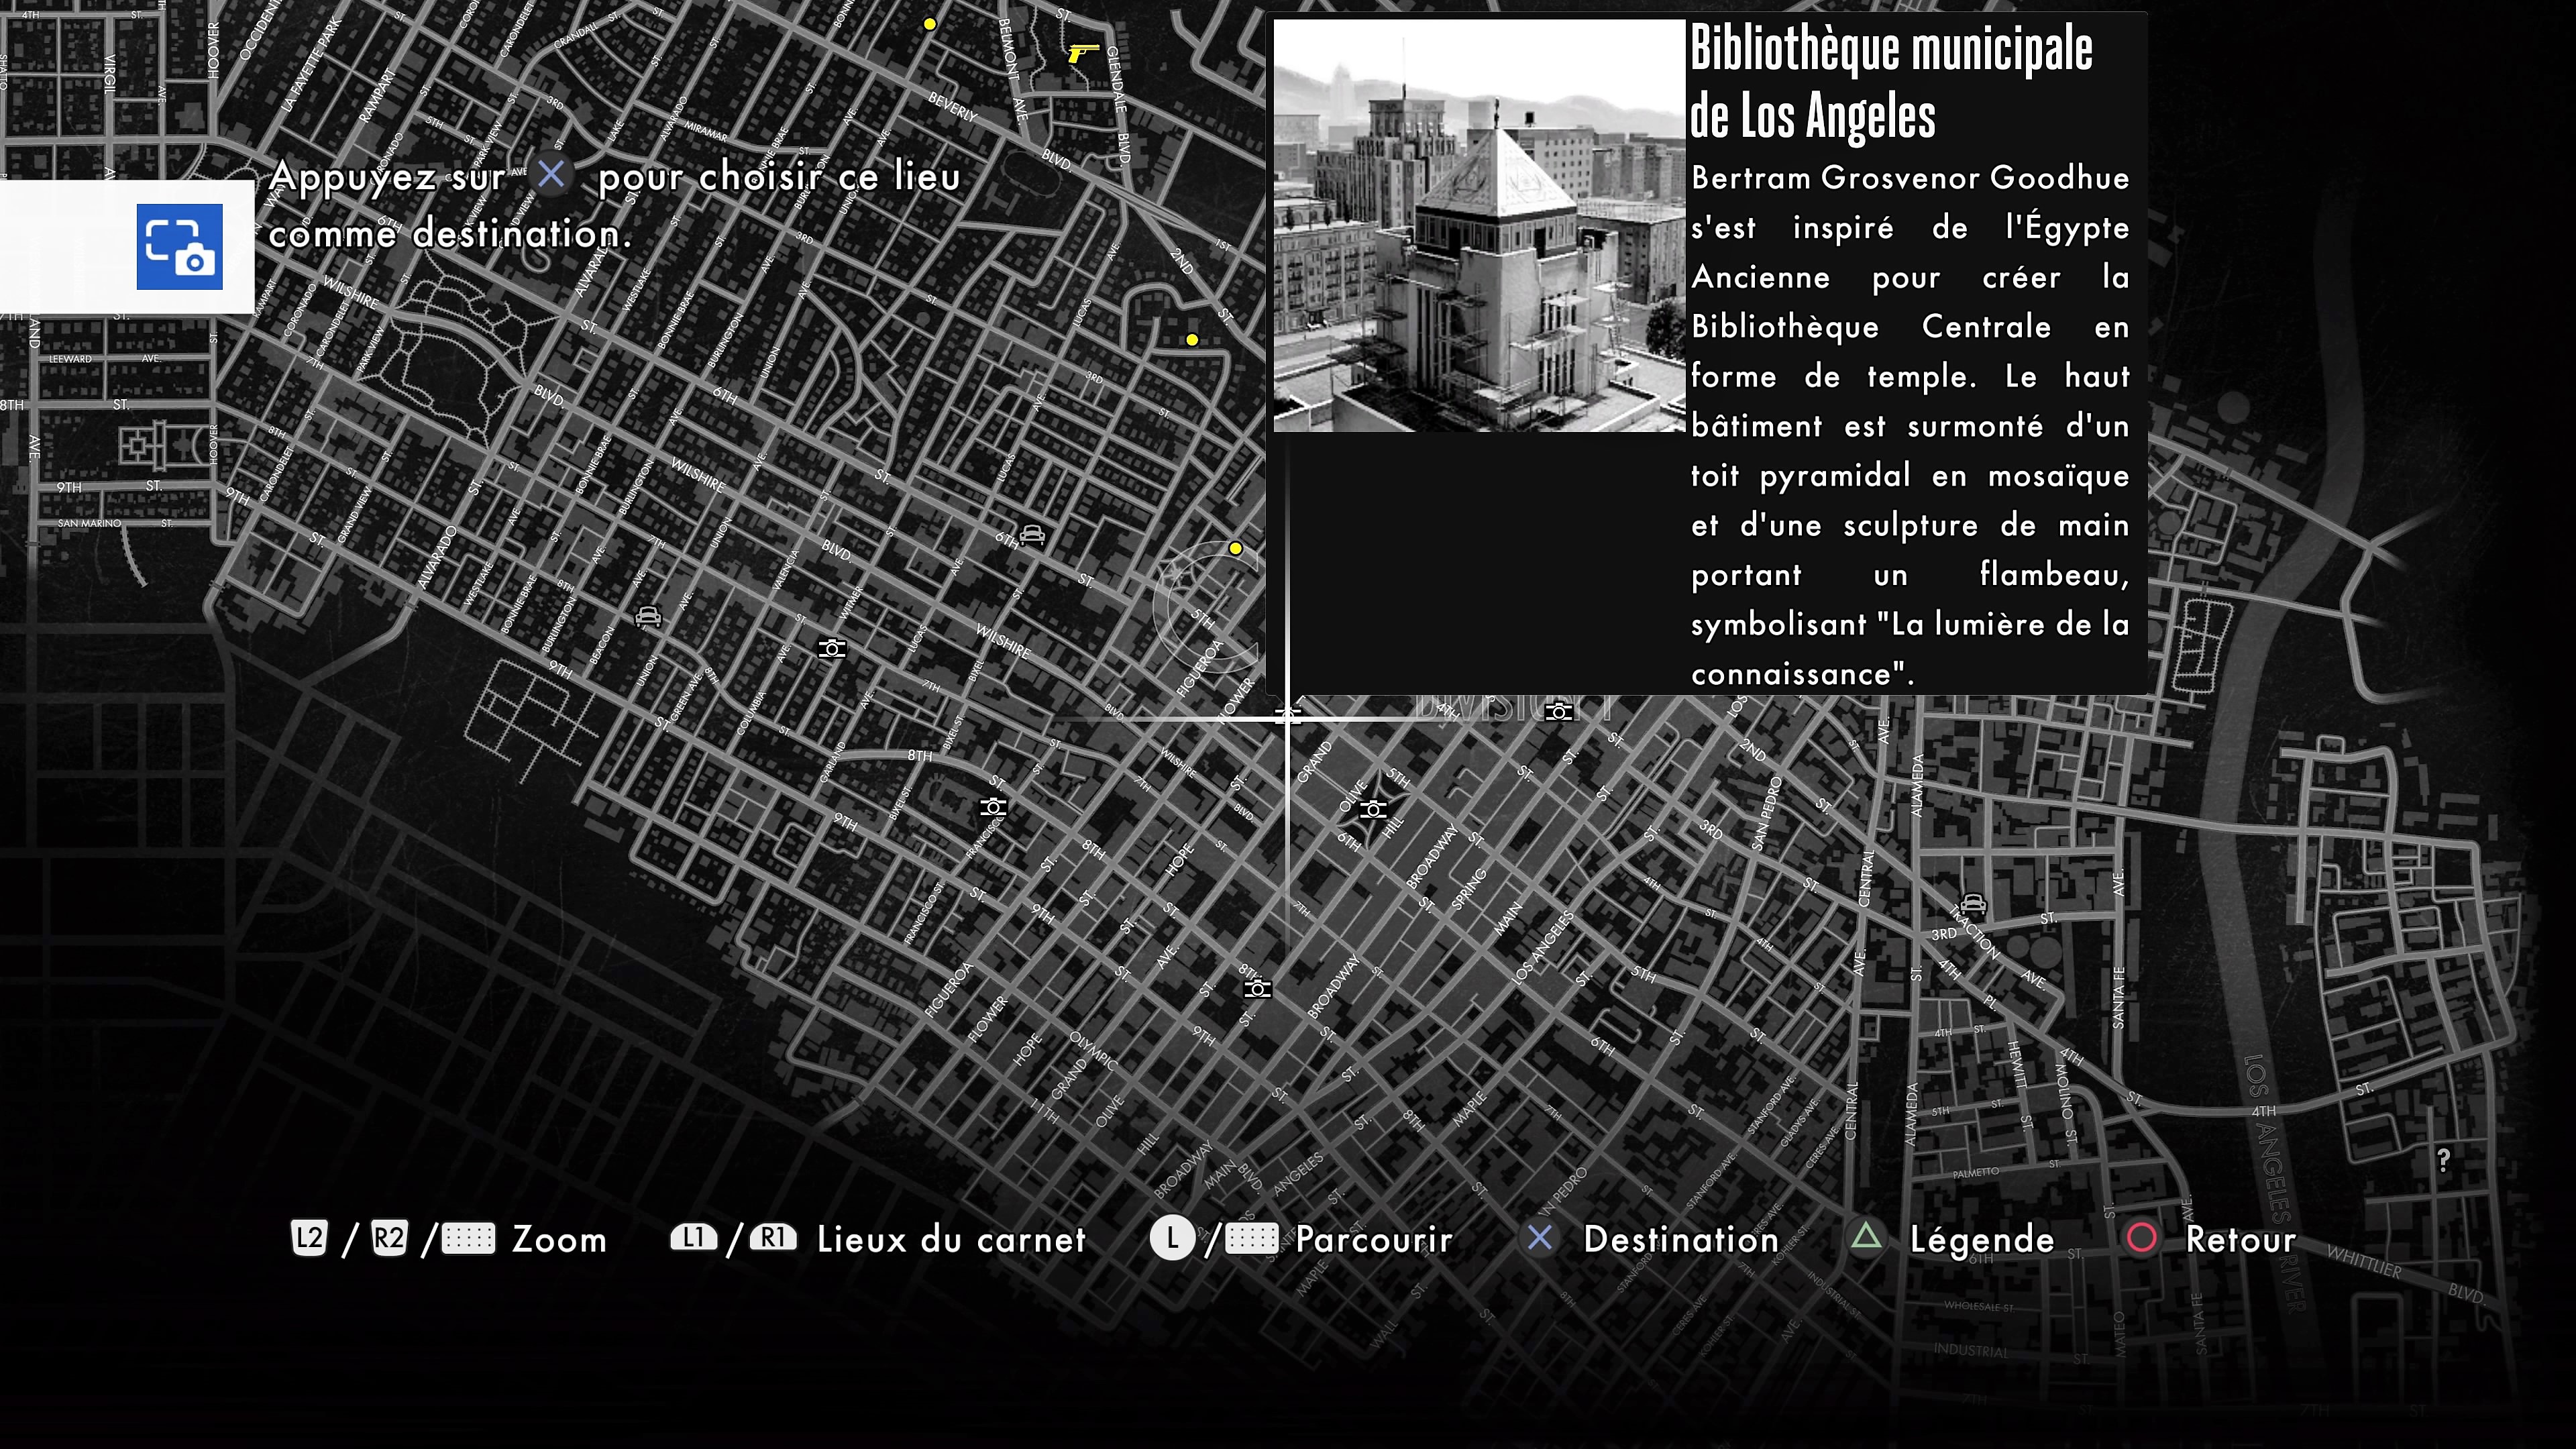Click the question mark marker east of the river
Image resolution: width=2576 pixels, height=1449 pixels.
coord(2444,1160)
